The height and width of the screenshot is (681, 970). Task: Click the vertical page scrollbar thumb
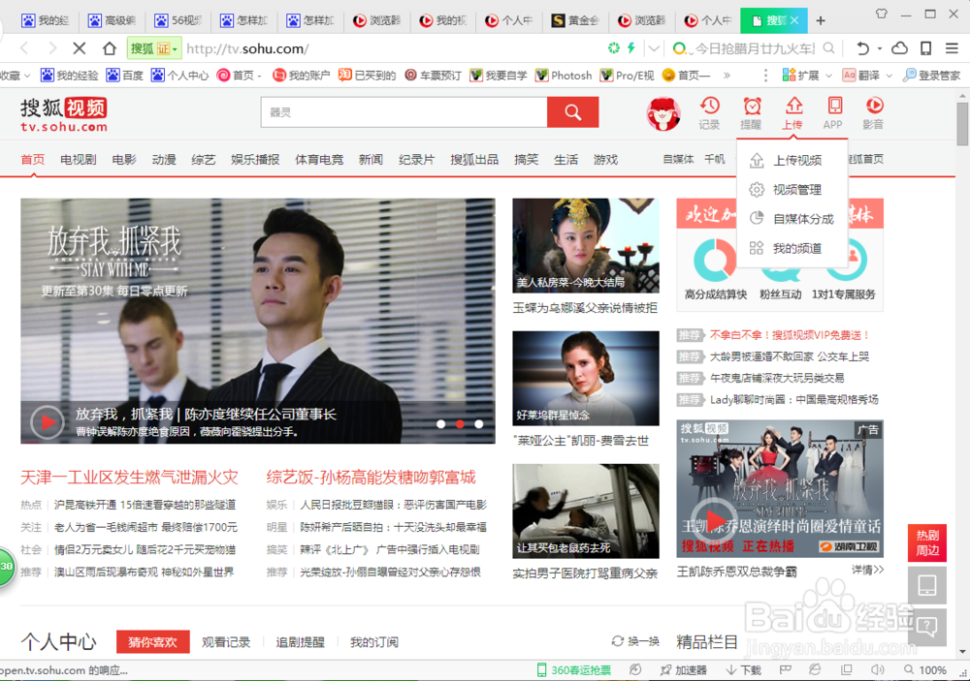click(962, 124)
